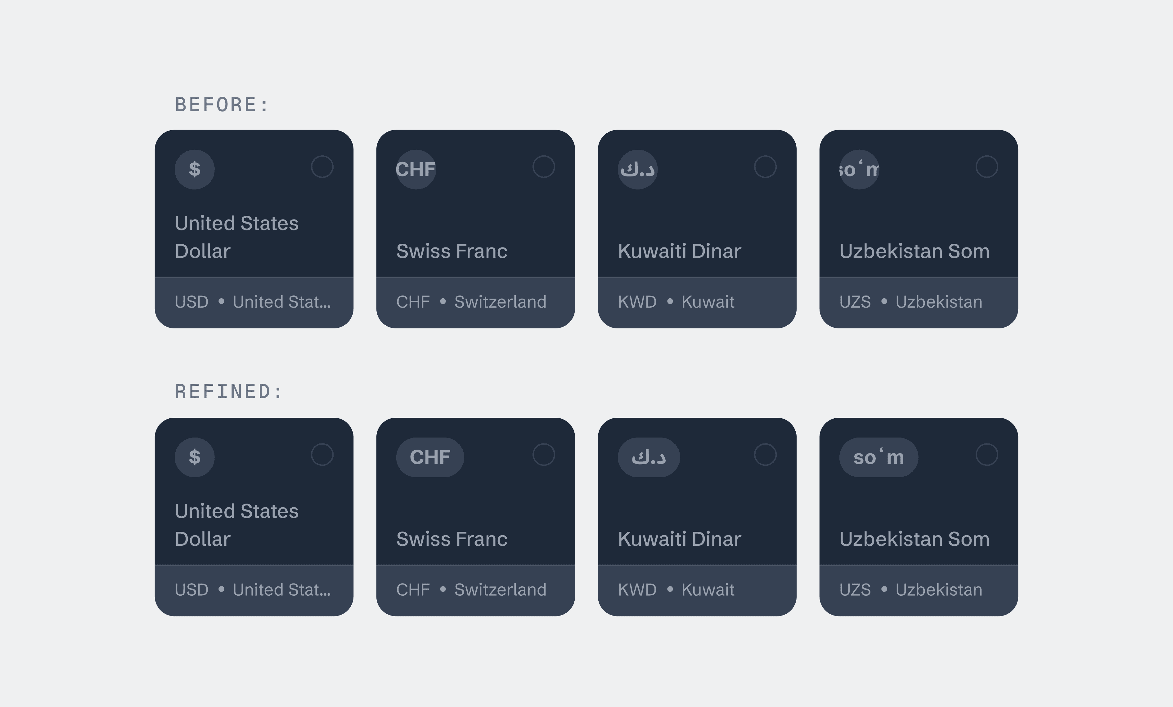Click the so'm pill badge in the Refined row
1173x707 pixels.
(878, 457)
